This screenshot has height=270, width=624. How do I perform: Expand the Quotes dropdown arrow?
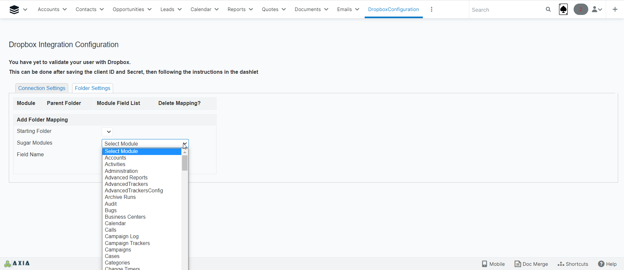(284, 9)
